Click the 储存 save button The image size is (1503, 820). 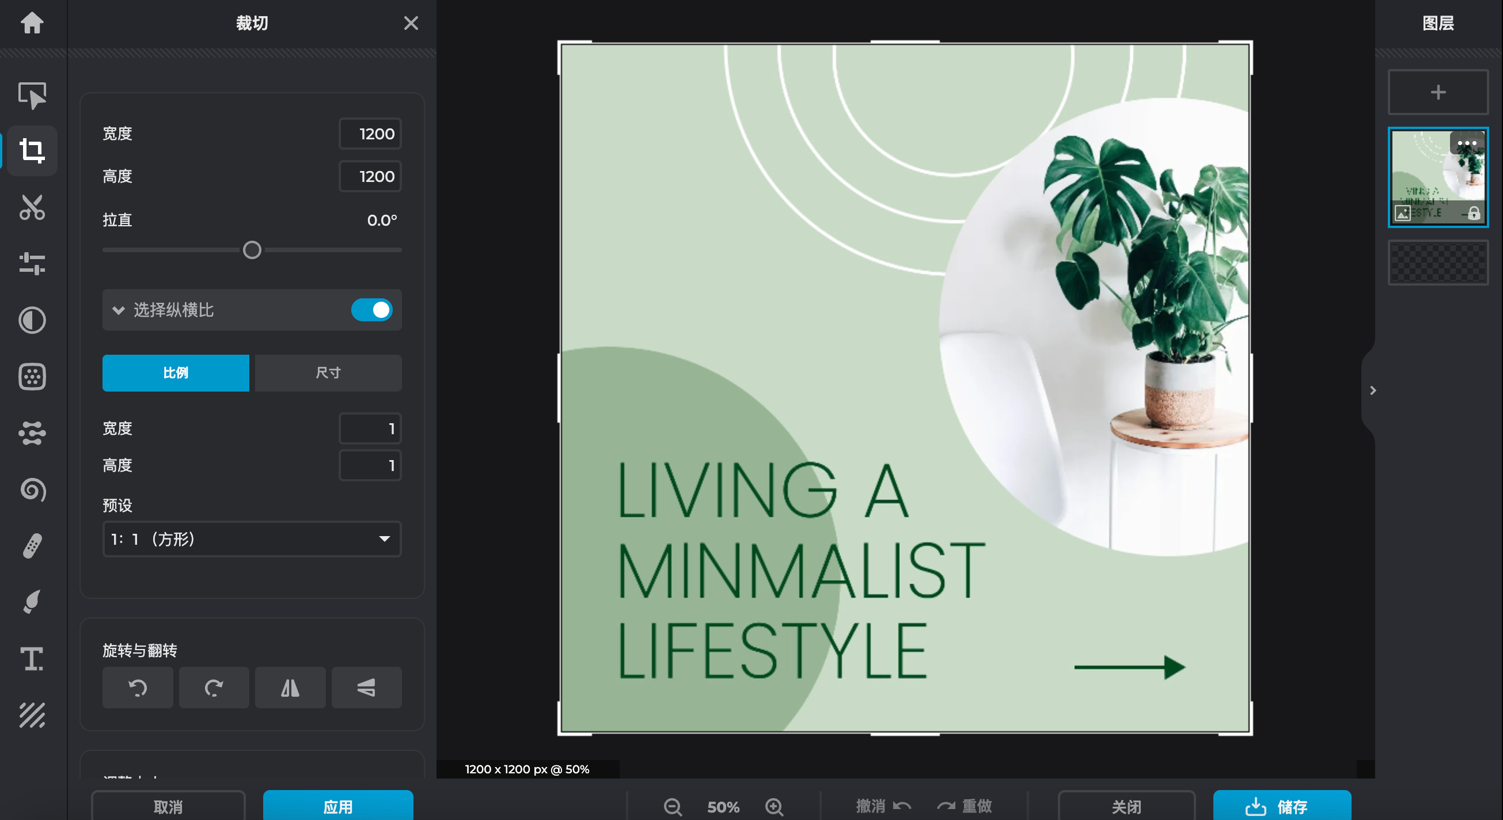point(1282,807)
